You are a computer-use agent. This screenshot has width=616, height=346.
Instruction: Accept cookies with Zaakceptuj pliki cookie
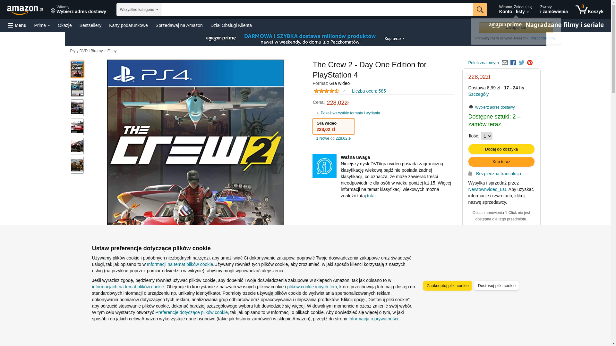[x=447, y=286]
